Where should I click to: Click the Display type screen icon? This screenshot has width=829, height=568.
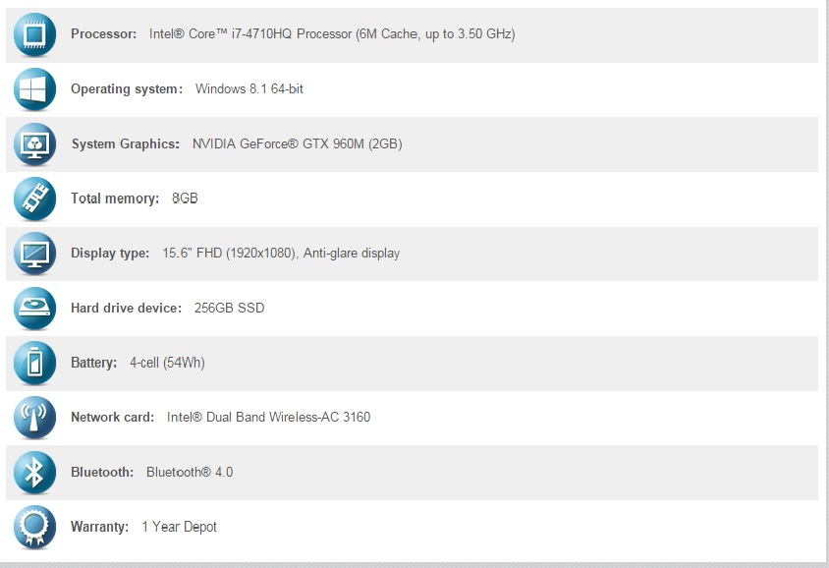point(35,254)
